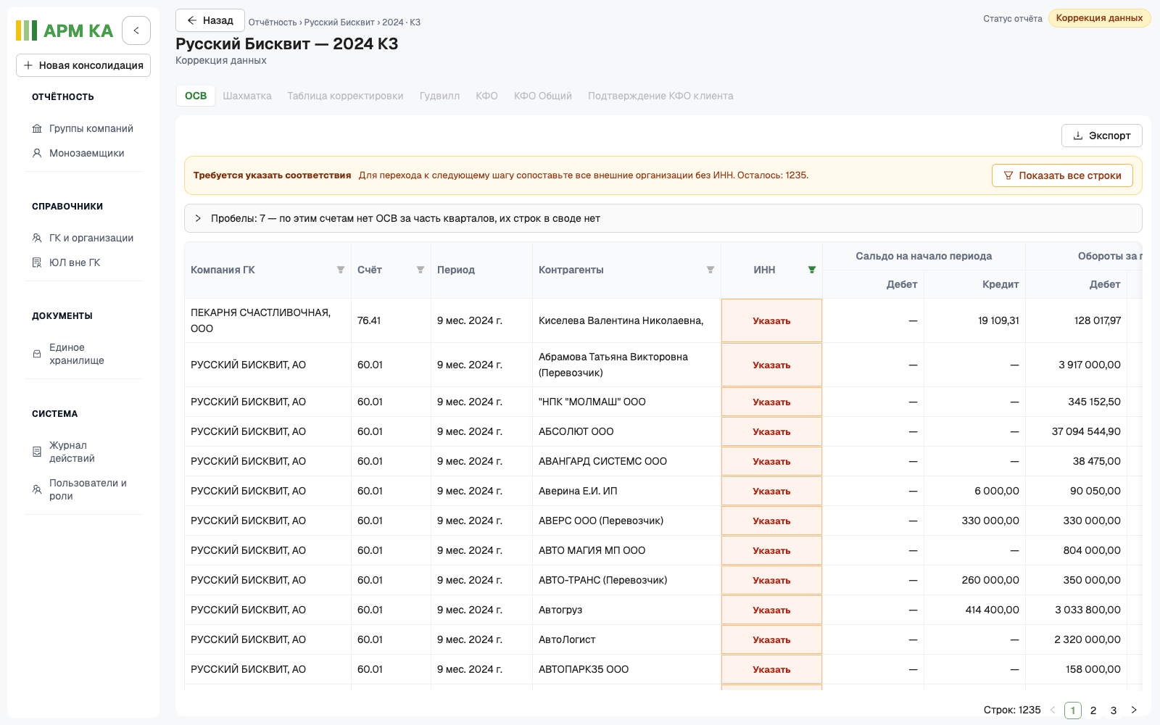Start a Новая консолидация
The width and height of the screenshot is (1160, 725).
click(83, 65)
